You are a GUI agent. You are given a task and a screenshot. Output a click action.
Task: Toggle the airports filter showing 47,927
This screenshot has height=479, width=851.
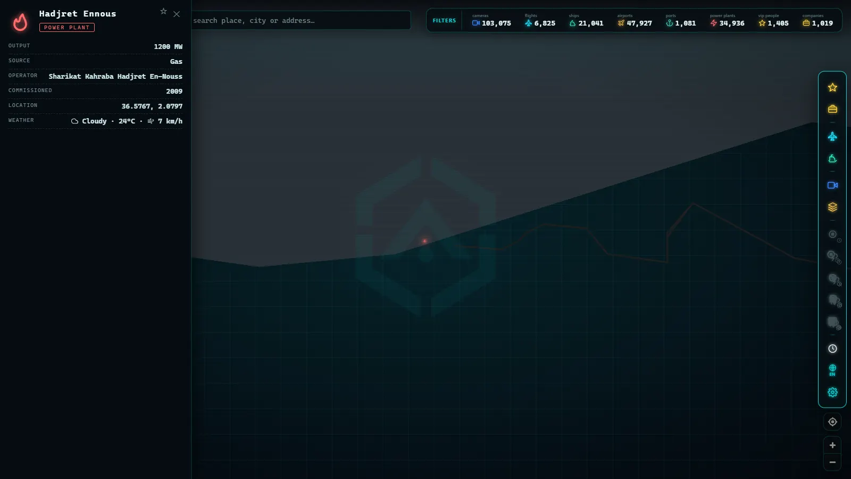click(635, 21)
